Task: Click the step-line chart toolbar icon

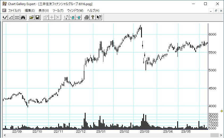Action: [x=11, y=18]
